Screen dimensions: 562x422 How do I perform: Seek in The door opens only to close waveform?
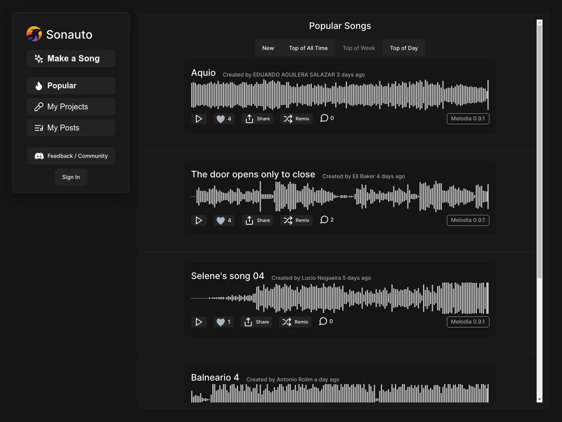tap(340, 197)
